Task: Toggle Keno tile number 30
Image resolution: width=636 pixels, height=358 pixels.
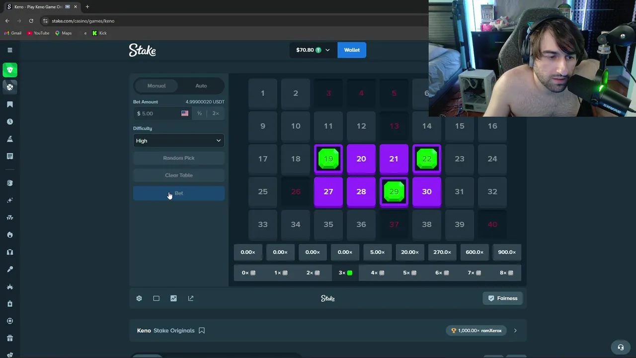Action: 427,192
